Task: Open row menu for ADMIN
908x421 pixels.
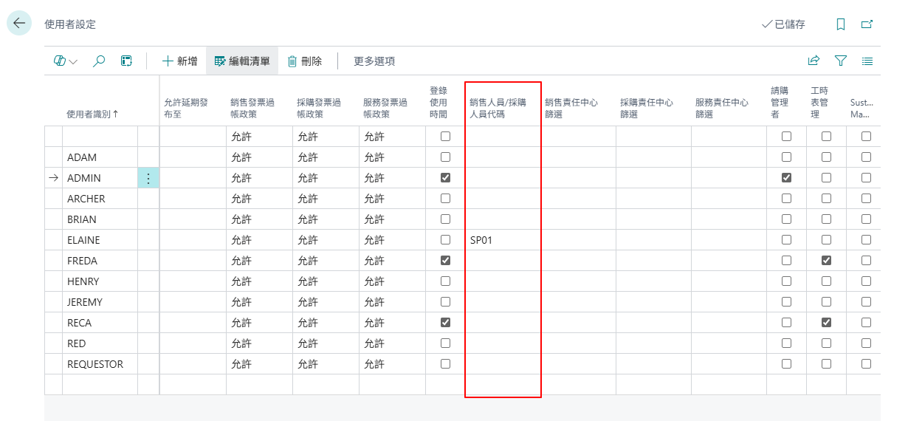Action: 148,178
